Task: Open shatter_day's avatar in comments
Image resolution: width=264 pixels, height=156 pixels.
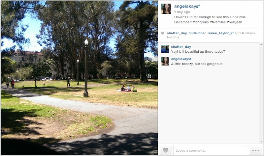Action: tap(165, 49)
